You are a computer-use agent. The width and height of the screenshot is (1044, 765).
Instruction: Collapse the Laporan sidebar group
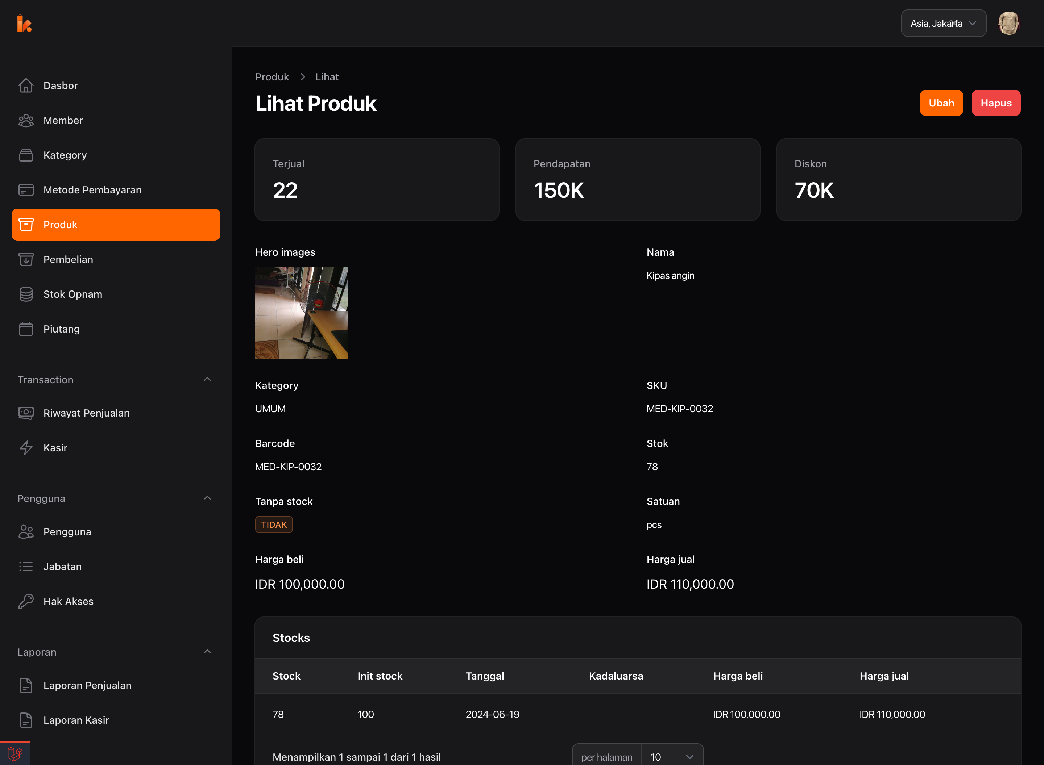(x=207, y=652)
